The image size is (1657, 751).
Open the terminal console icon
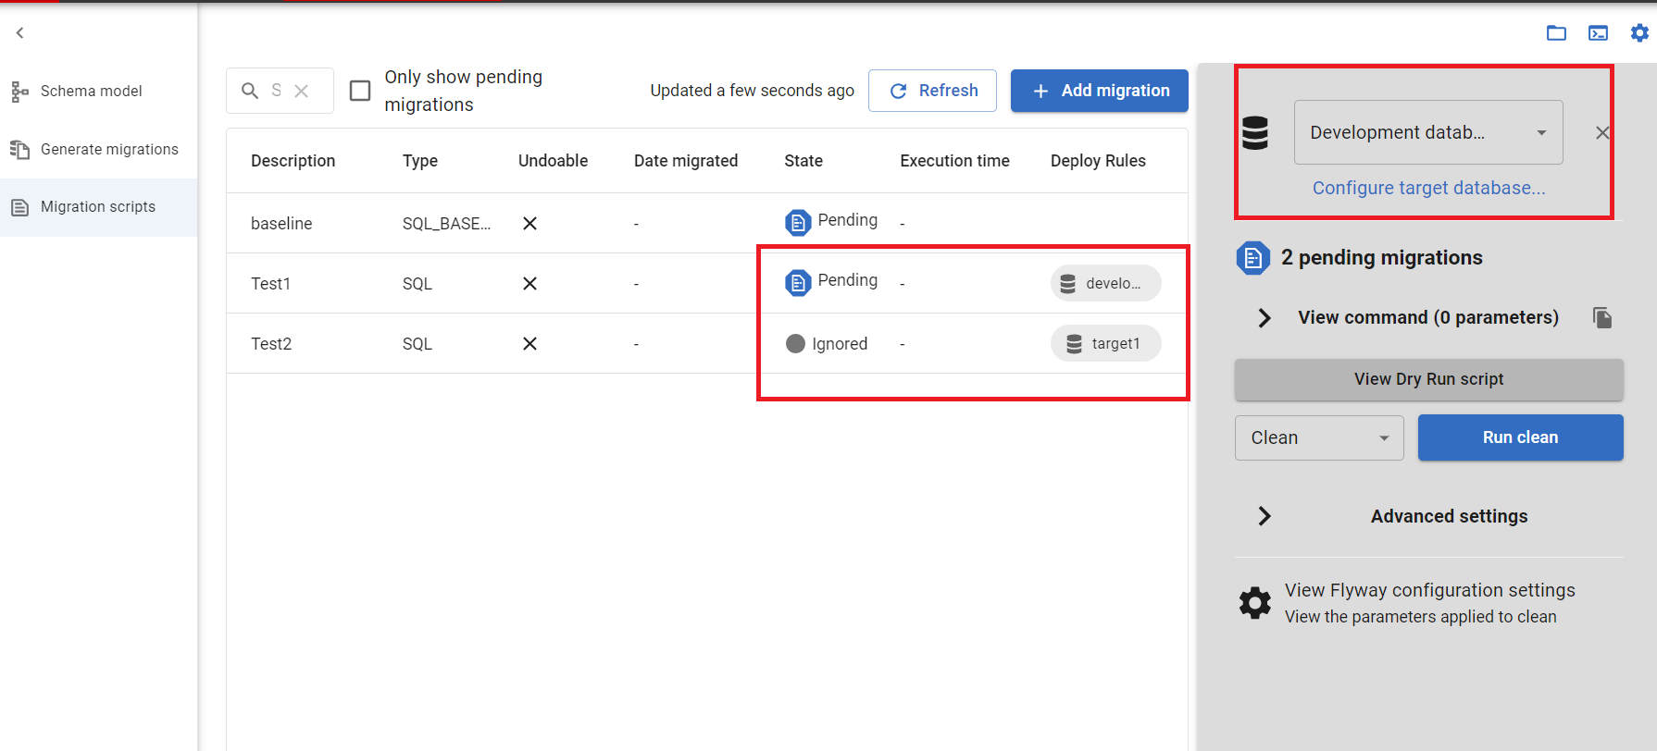click(x=1598, y=33)
